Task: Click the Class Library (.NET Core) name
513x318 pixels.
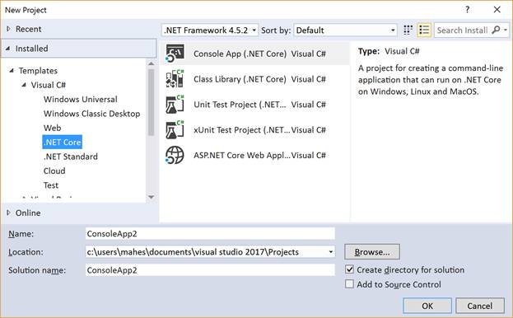Action: [240, 79]
